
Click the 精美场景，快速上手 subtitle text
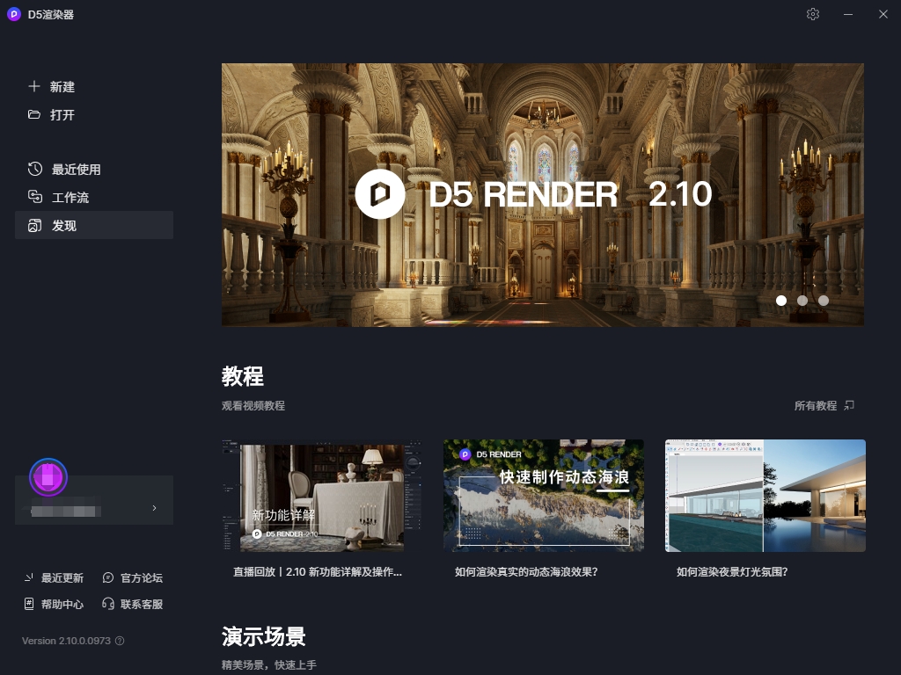tap(269, 664)
